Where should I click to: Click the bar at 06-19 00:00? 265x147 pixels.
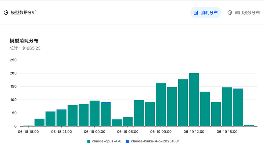tap(94, 113)
